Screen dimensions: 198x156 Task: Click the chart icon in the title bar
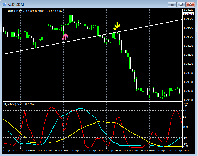4,5
